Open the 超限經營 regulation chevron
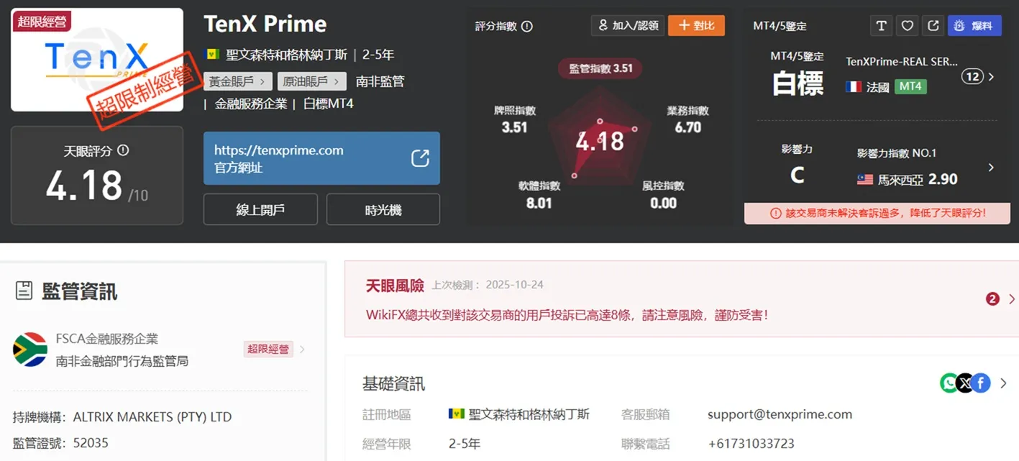This screenshot has width=1019, height=461. click(302, 350)
